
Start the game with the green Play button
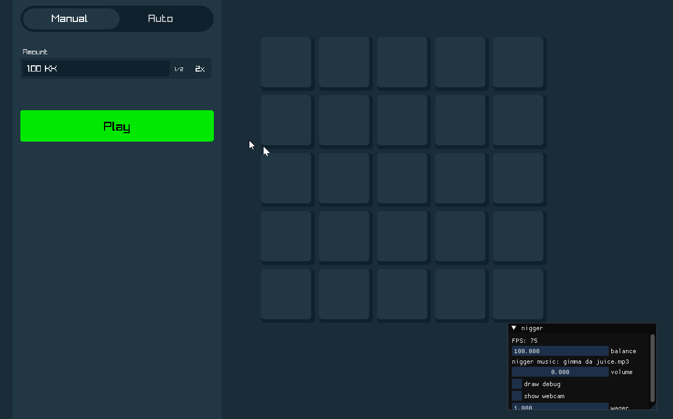pos(117,126)
